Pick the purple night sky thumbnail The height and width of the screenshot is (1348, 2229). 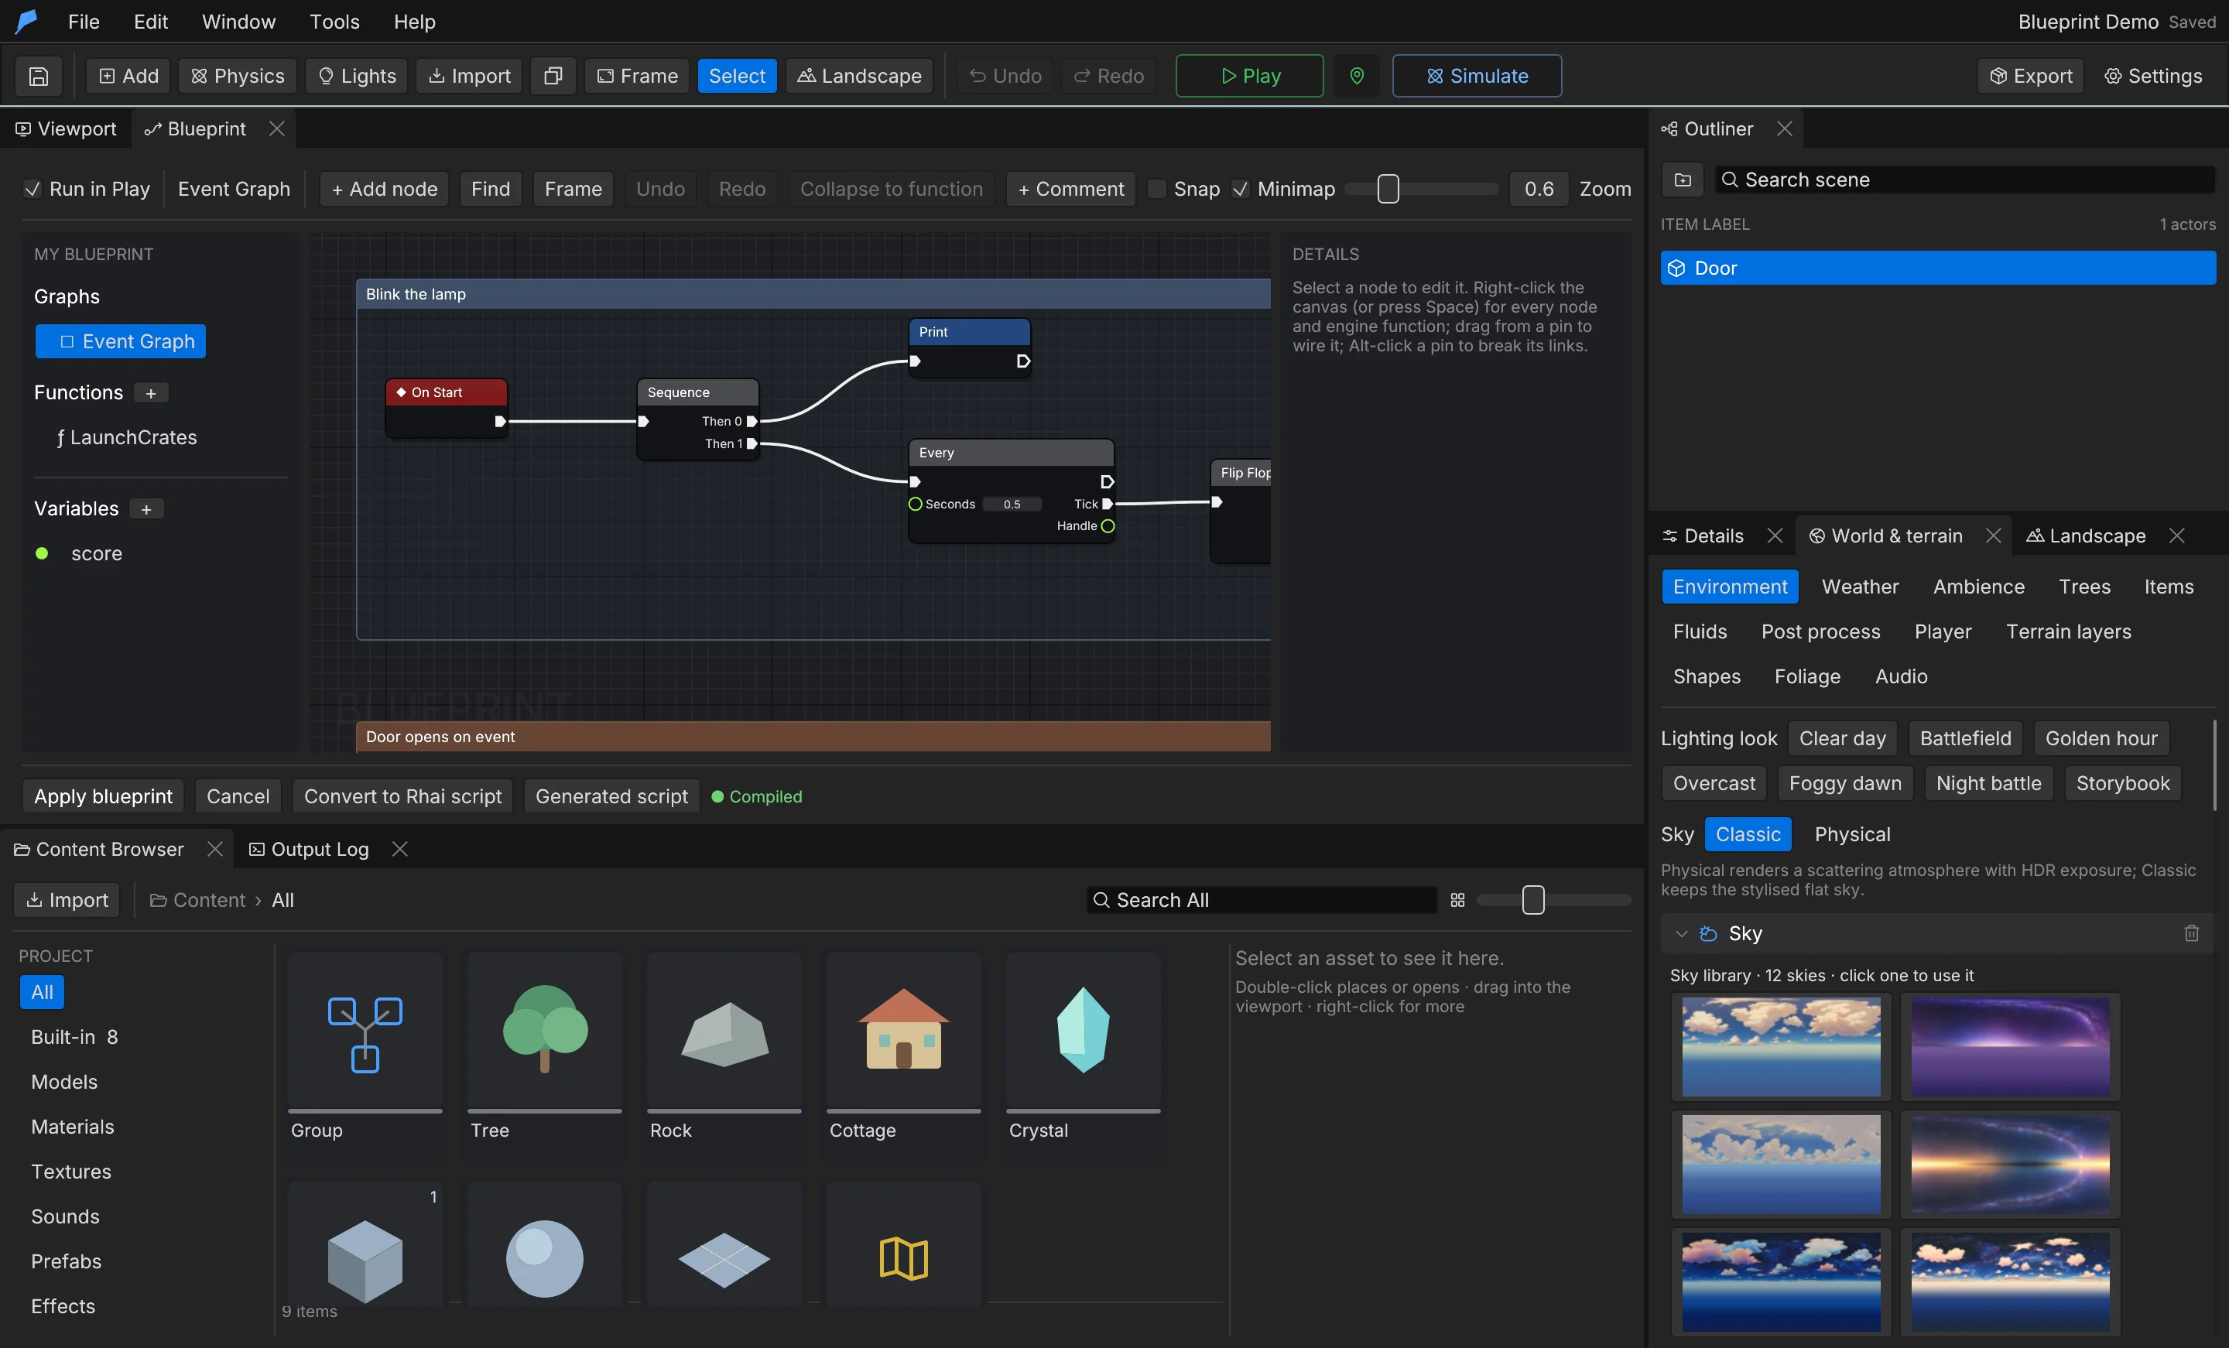pos(2009,1047)
